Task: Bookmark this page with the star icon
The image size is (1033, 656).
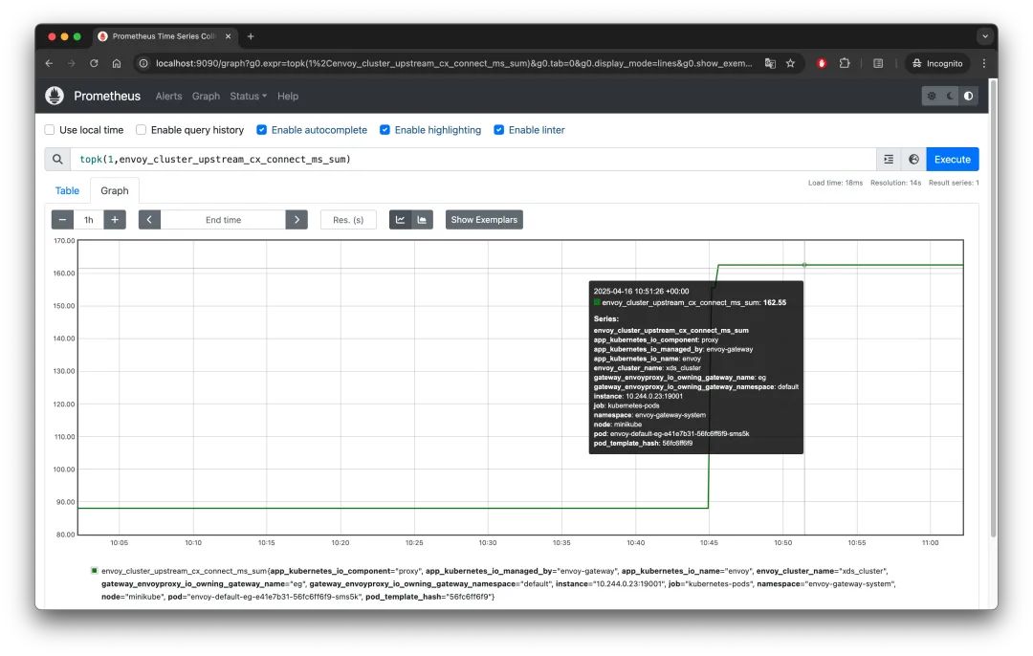Action: pos(791,63)
